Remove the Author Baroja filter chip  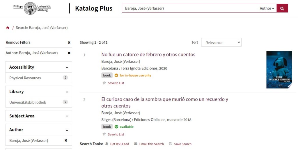point(69,53)
